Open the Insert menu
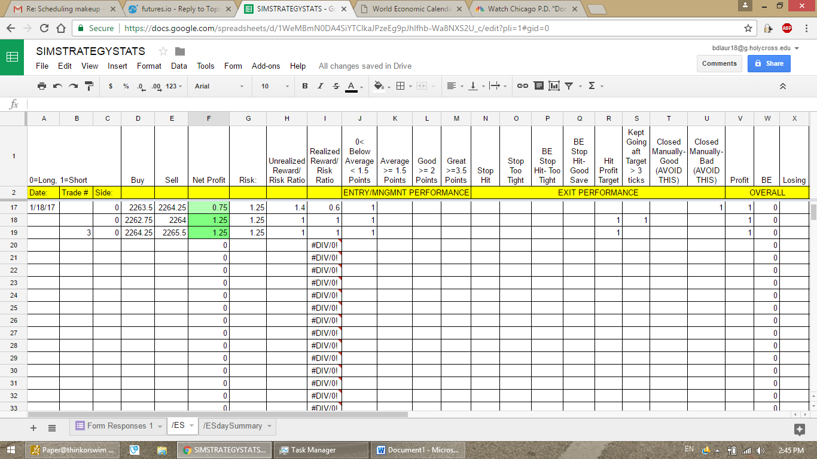 (x=117, y=66)
